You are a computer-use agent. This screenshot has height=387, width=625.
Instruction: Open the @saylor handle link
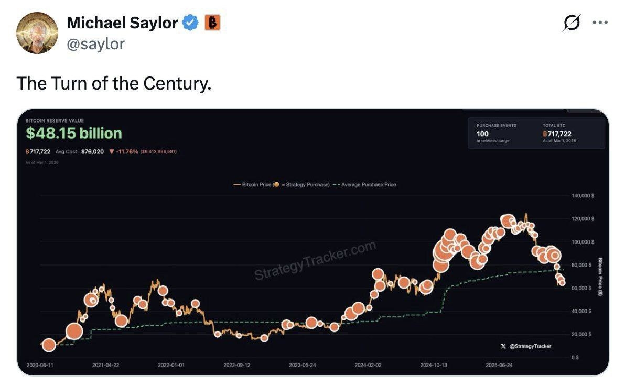coord(96,44)
